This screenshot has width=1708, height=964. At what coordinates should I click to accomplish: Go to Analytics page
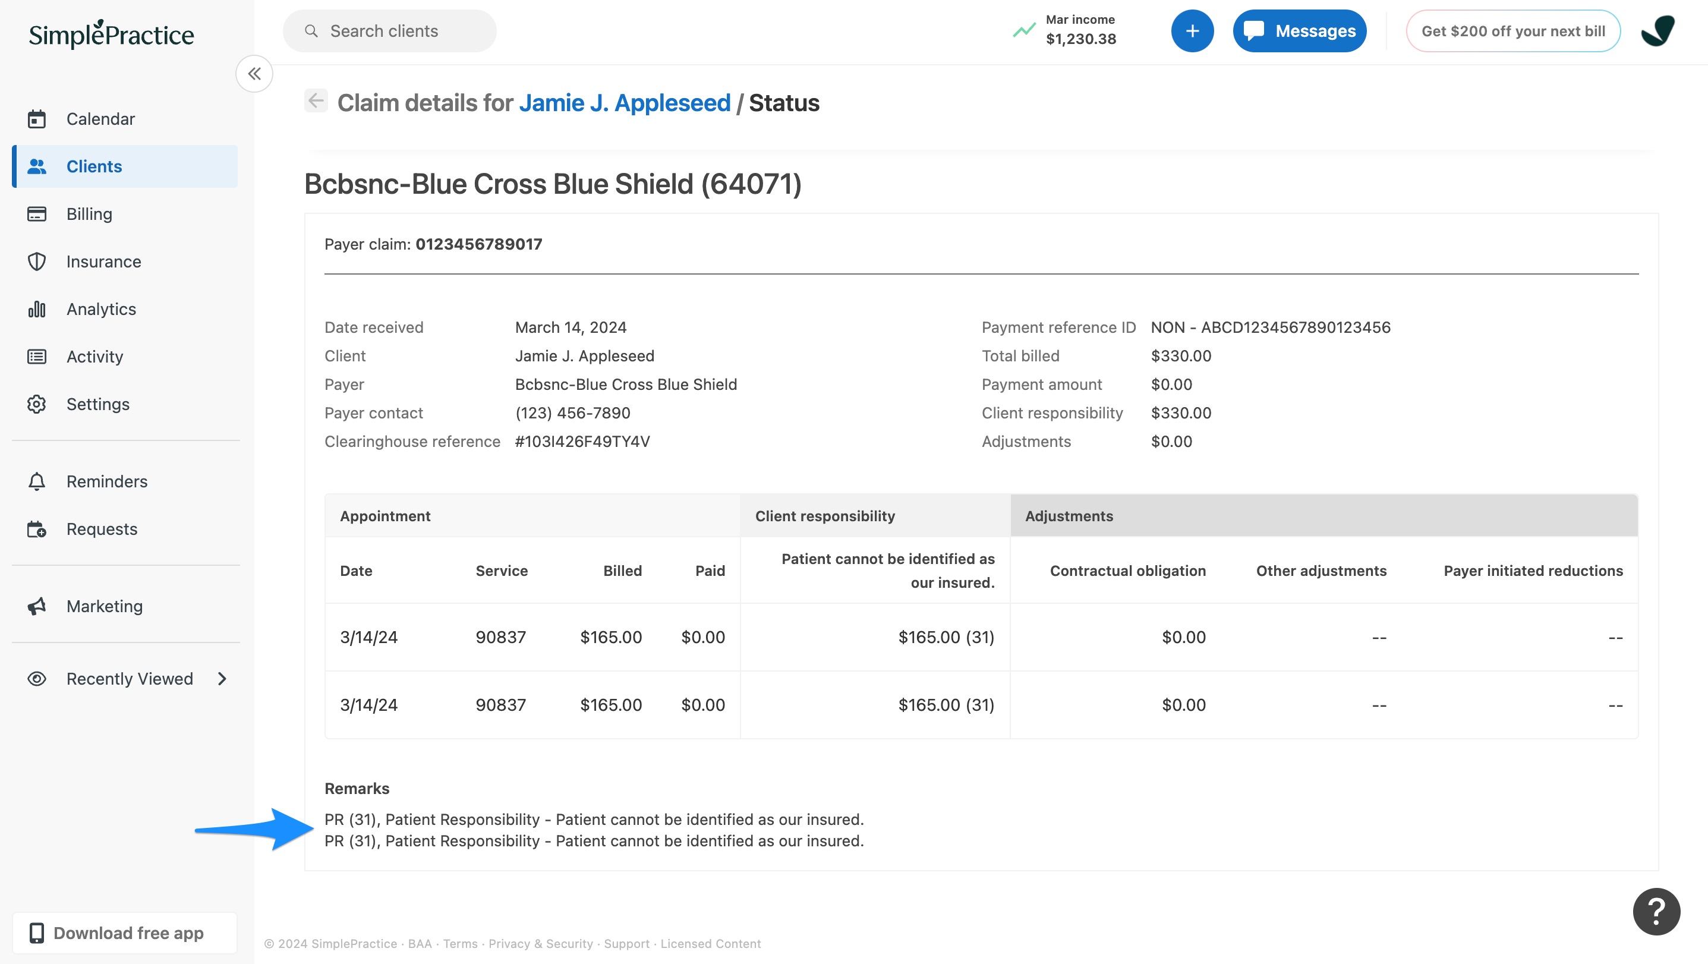click(125, 309)
